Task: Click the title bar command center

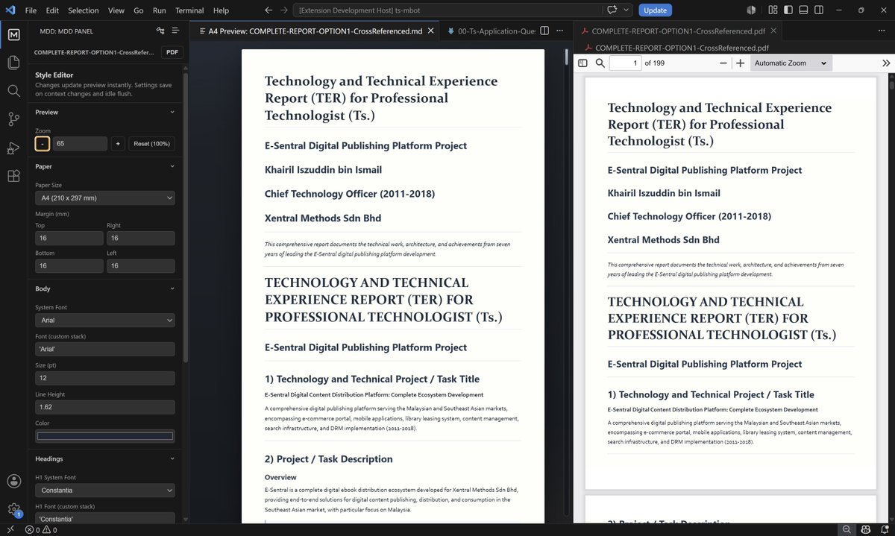Action: (447, 10)
